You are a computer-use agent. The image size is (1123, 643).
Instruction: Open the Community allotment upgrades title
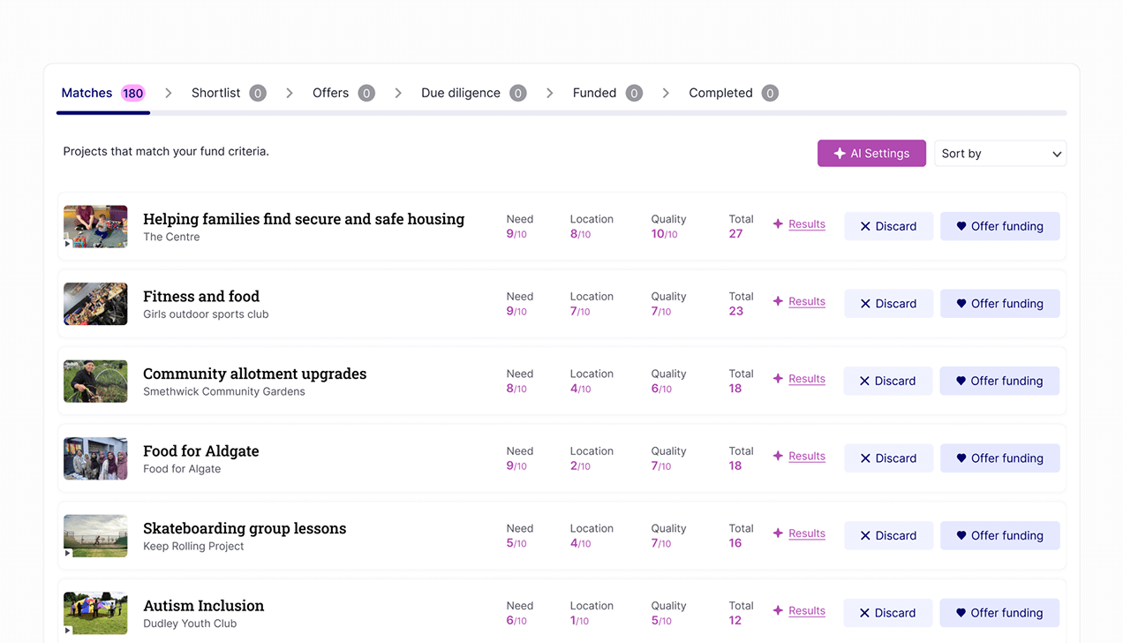click(254, 374)
